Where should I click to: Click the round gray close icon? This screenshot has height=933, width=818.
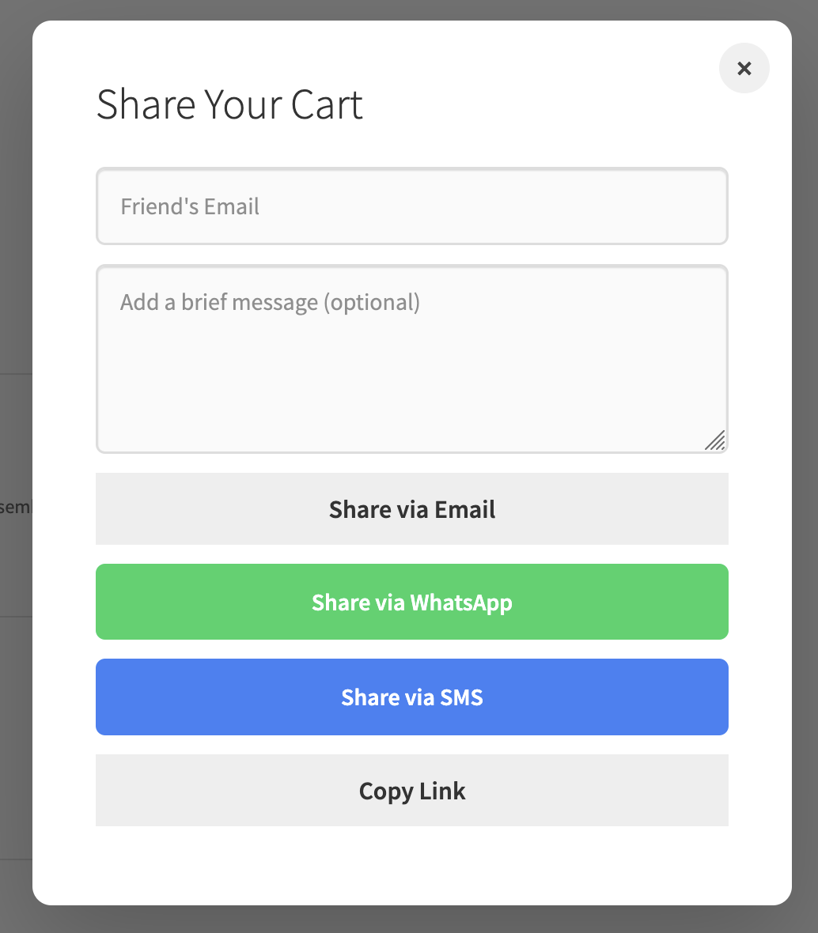[744, 69]
